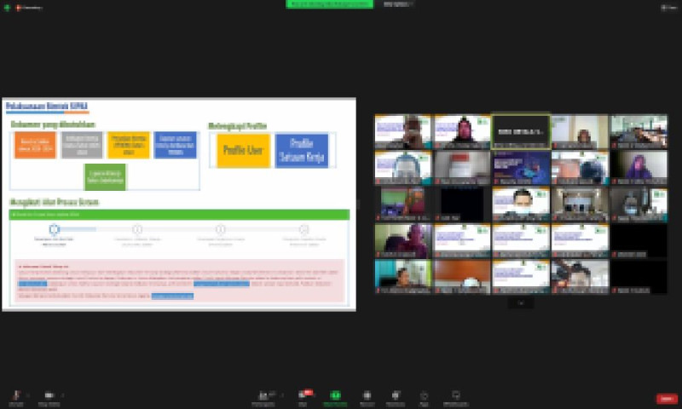Click the yellow Profile User box on slide
682x409 pixels.
pyautogui.click(x=242, y=150)
